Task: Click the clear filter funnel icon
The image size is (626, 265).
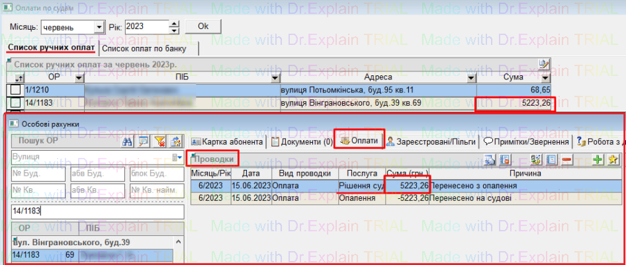Action: pyautogui.click(x=160, y=141)
